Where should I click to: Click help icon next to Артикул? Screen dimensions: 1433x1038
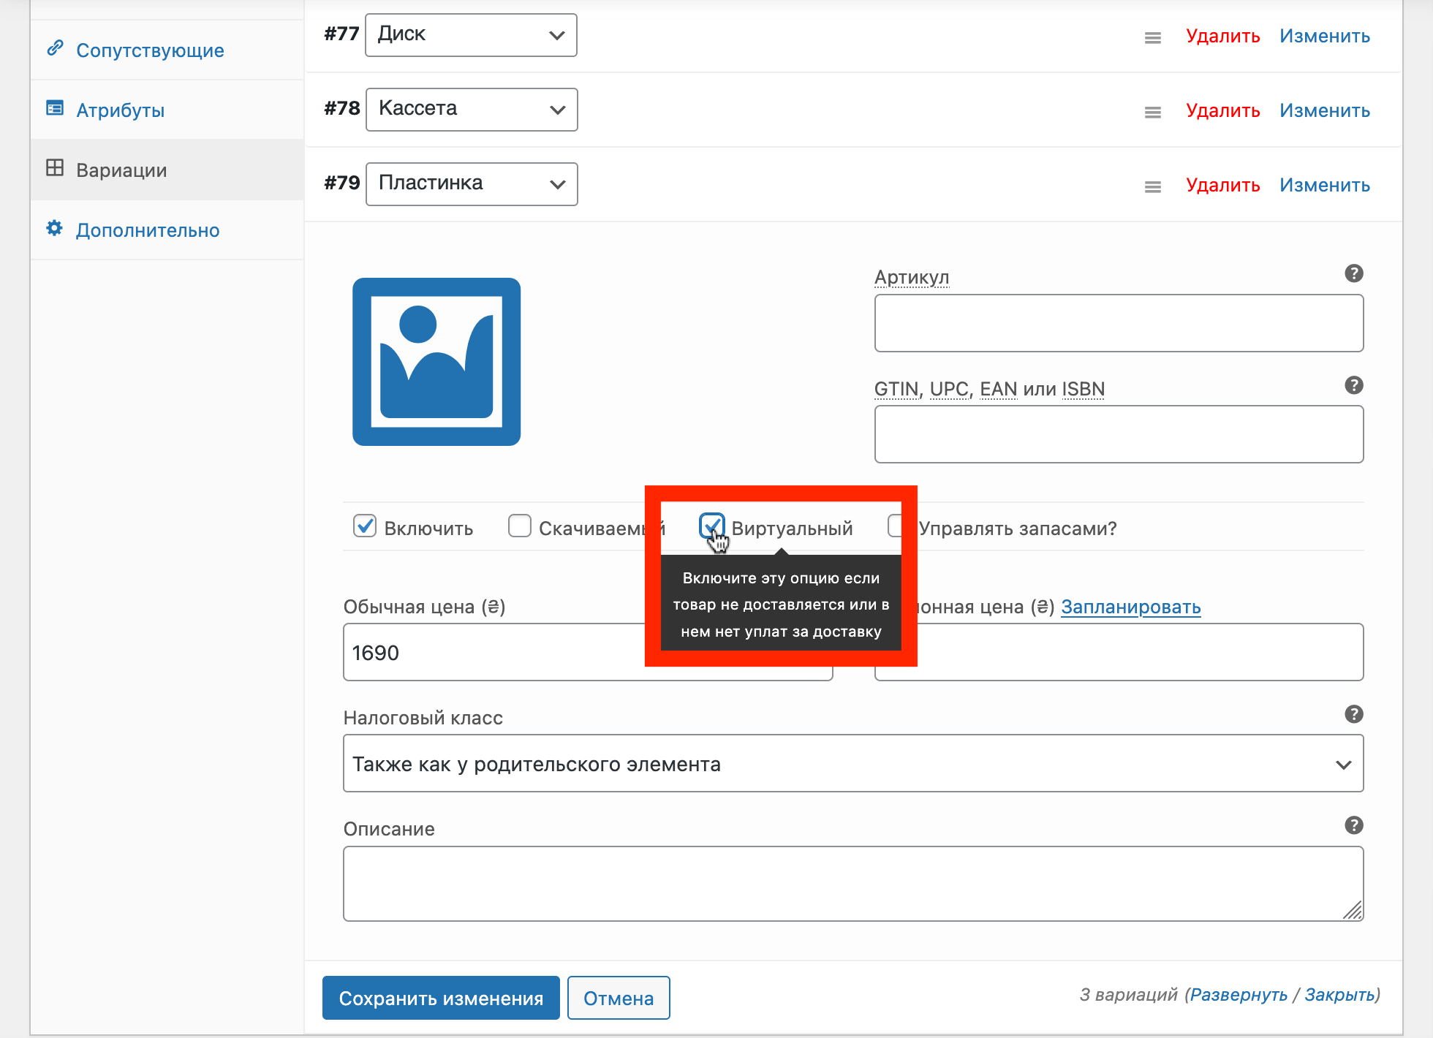tap(1354, 273)
